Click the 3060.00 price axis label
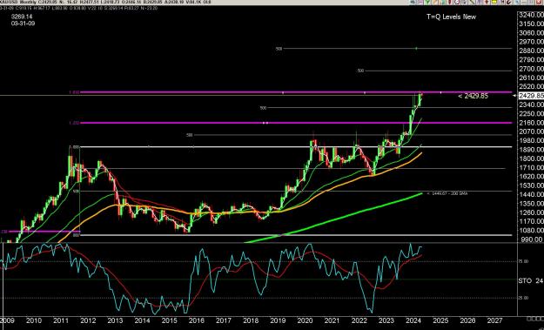This screenshot has width=544, height=330. [531, 32]
